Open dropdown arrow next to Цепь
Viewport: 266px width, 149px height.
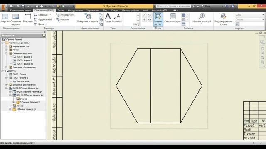(x=46, y=24)
